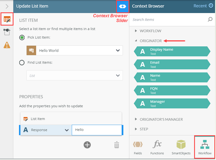Click the plus button to add a property

87,145
